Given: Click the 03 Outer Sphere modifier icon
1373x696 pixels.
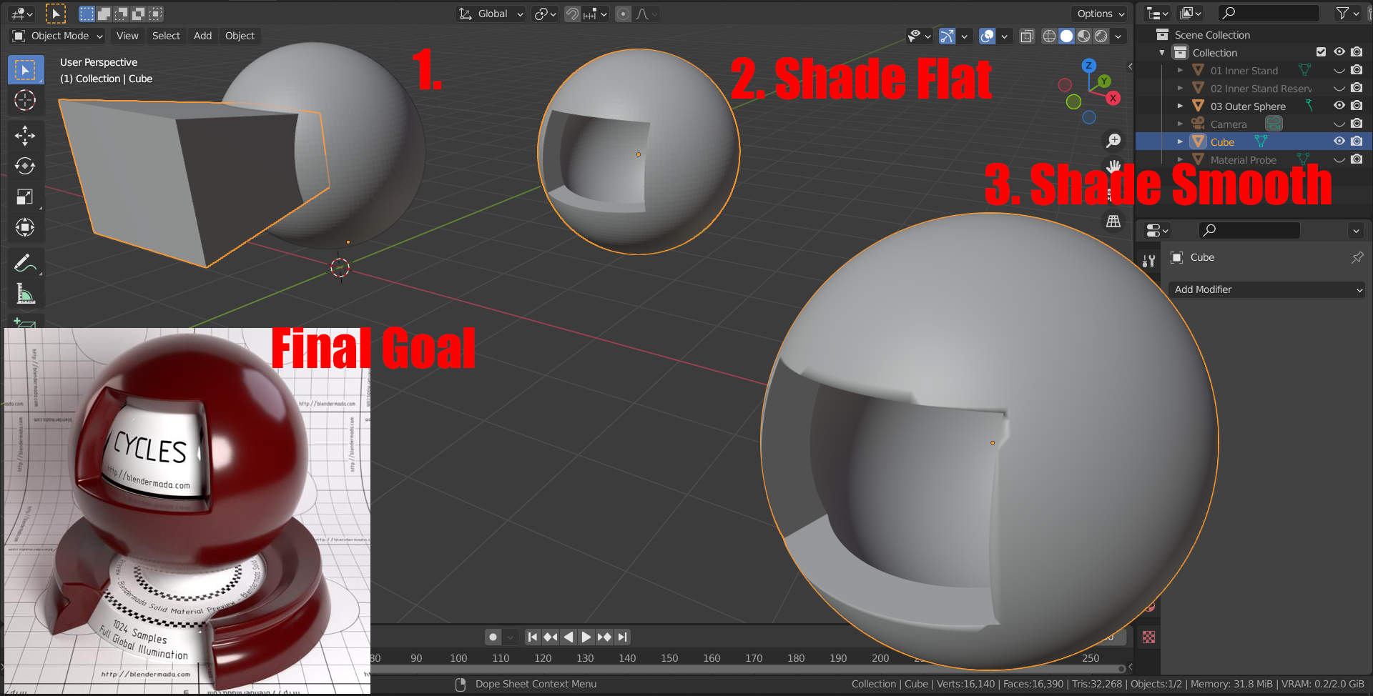Looking at the screenshot, I should point(1309,106).
